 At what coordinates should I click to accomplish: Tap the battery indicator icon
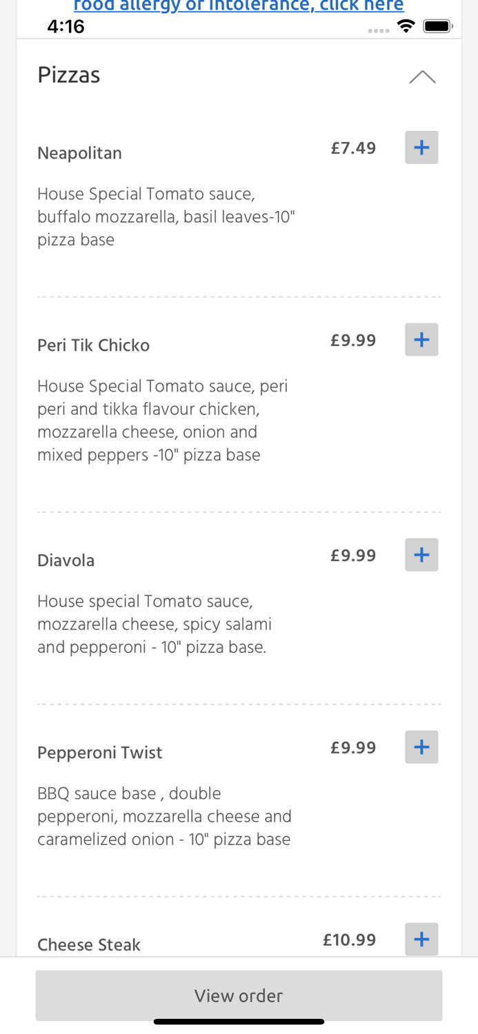click(437, 26)
